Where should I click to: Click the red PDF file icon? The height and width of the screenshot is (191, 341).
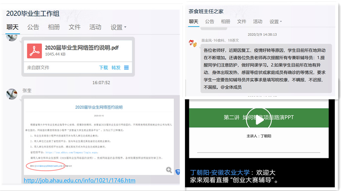(x=34, y=51)
